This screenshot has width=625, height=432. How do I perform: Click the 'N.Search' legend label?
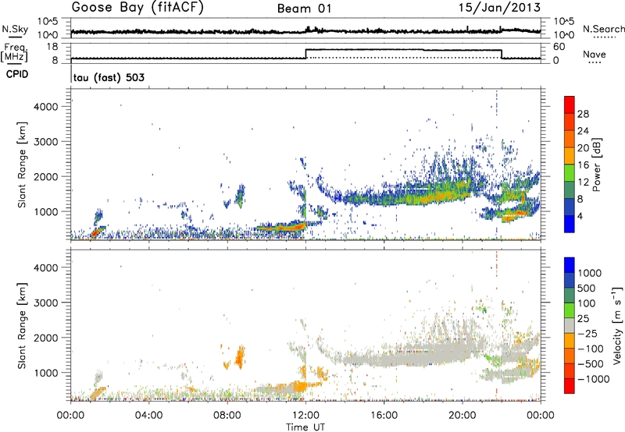click(x=603, y=29)
